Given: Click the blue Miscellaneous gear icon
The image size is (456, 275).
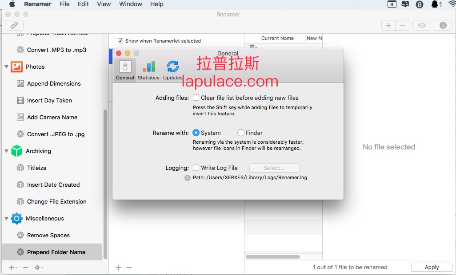Looking at the screenshot, I should 16,218.
